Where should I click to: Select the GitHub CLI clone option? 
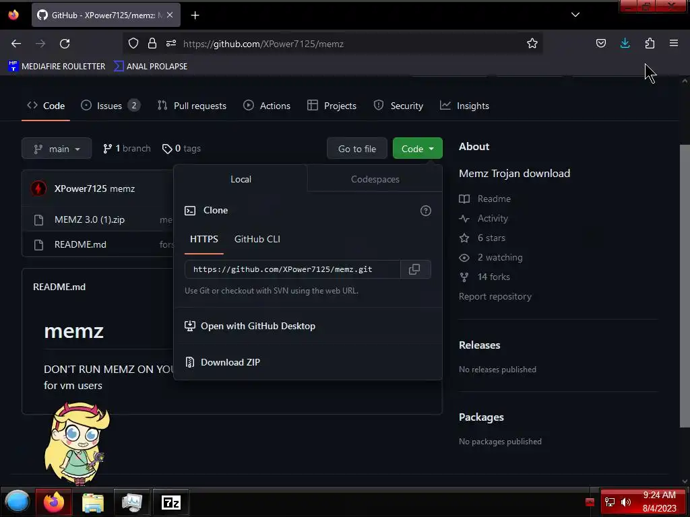[x=257, y=239]
